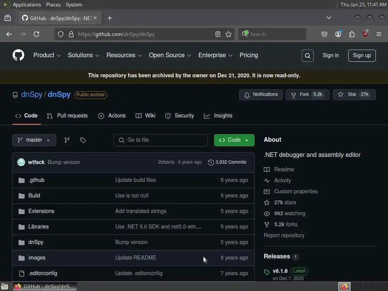Click the Report repository link
This screenshot has height=291, width=388.
(284, 235)
